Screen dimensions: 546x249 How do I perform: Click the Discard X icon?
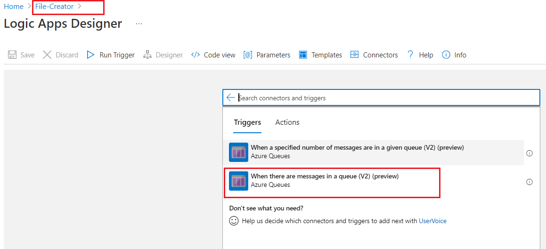click(x=47, y=55)
